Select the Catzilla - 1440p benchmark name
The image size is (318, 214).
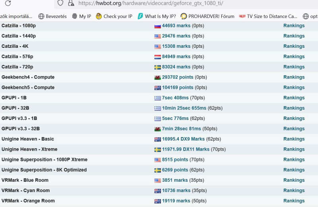(19, 36)
